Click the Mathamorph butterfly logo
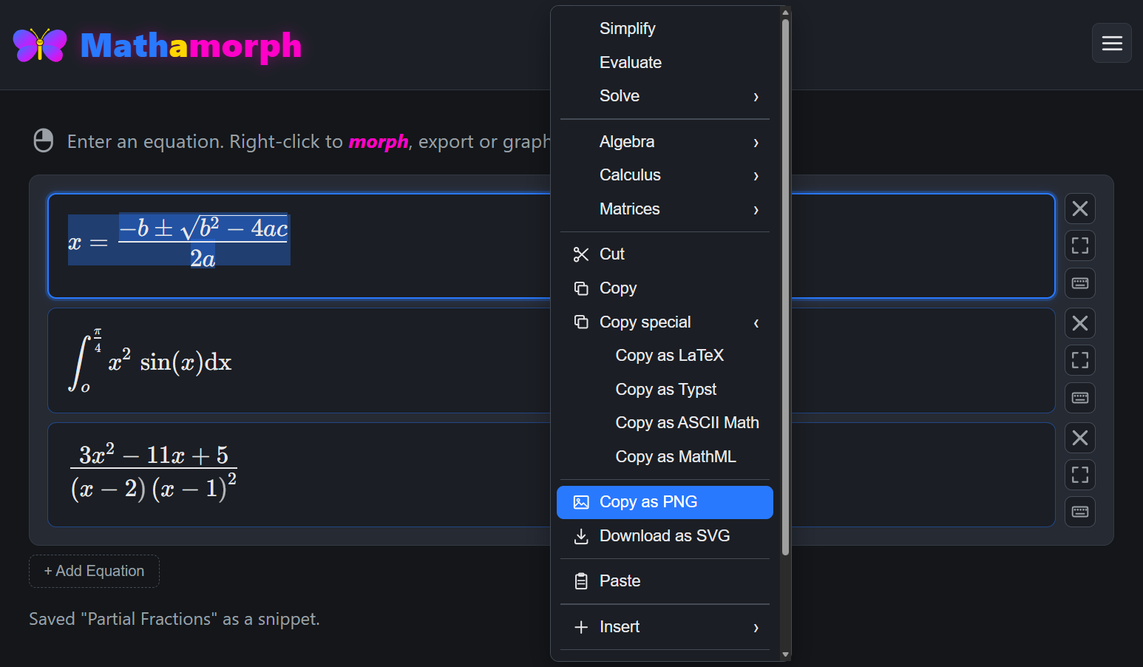 (40, 45)
